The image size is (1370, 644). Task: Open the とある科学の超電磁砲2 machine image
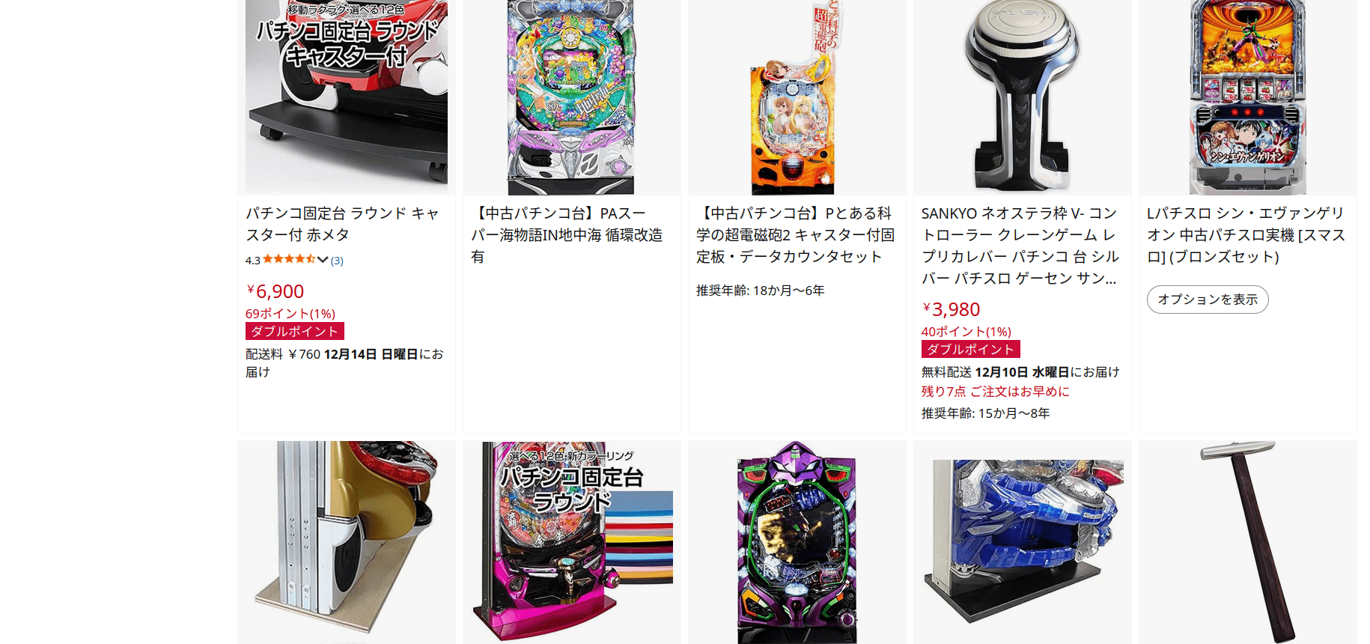(x=795, y=97)
